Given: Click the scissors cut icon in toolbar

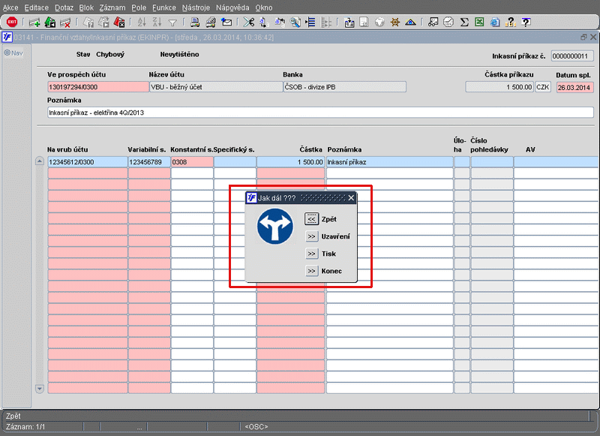Looking at the screenshot, I should 250,22.
